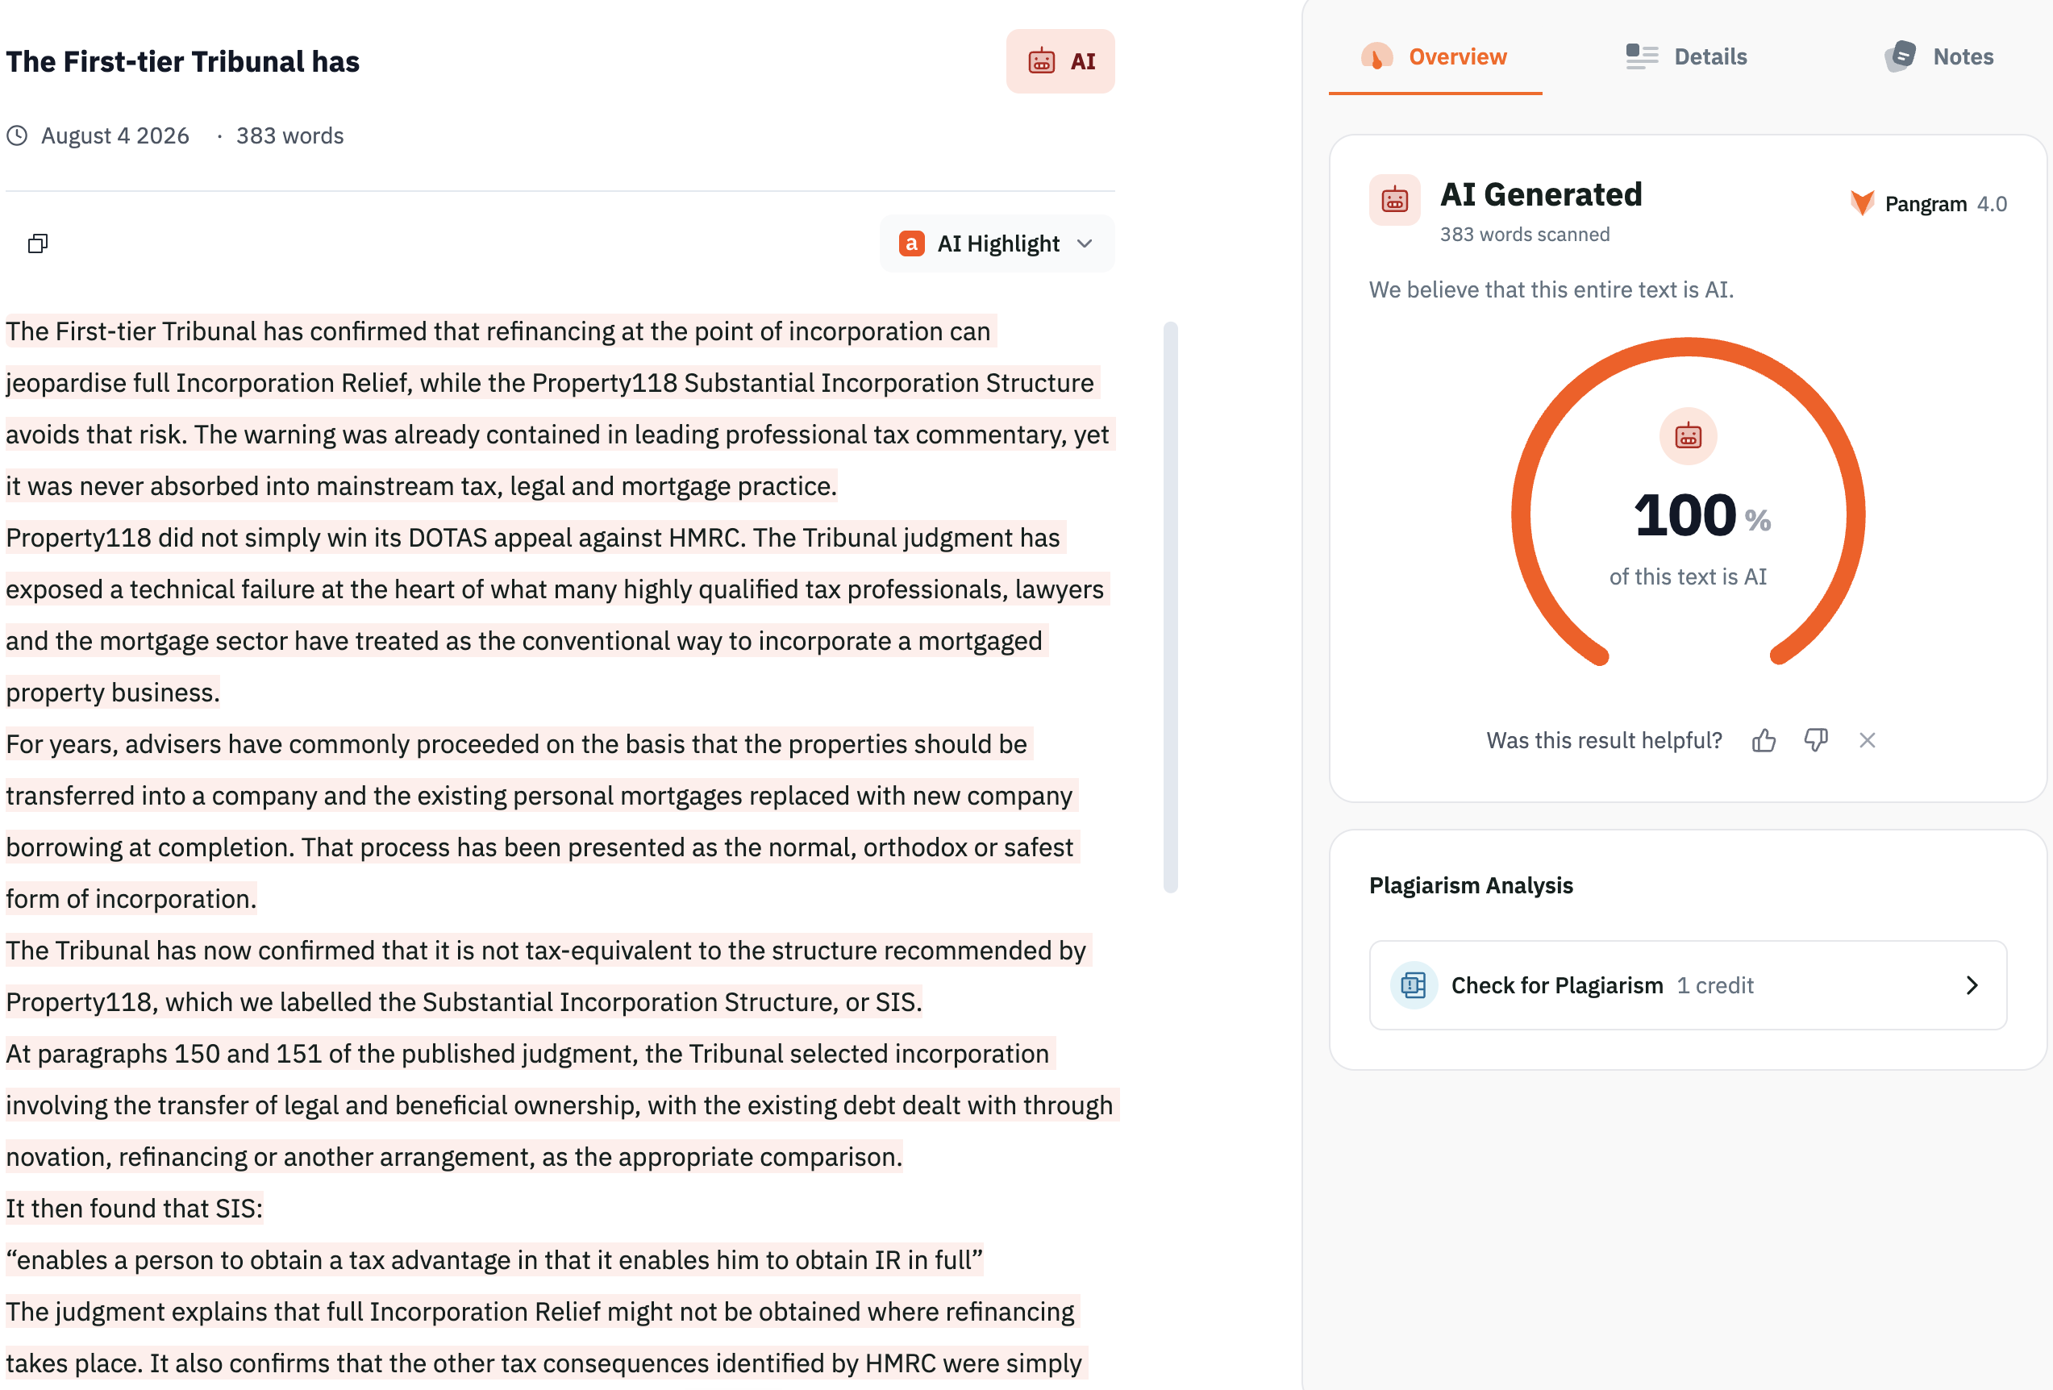This screenshot has width=2053, height=1390.
Task: Click the thumbs up feedback icon
Action: pyautogui.click(x=1764, y=740)
